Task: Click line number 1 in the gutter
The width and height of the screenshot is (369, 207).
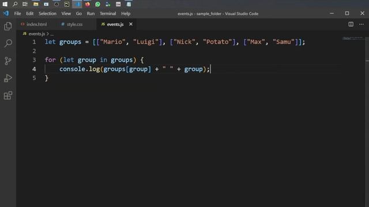Action: [x=35, y=42]
